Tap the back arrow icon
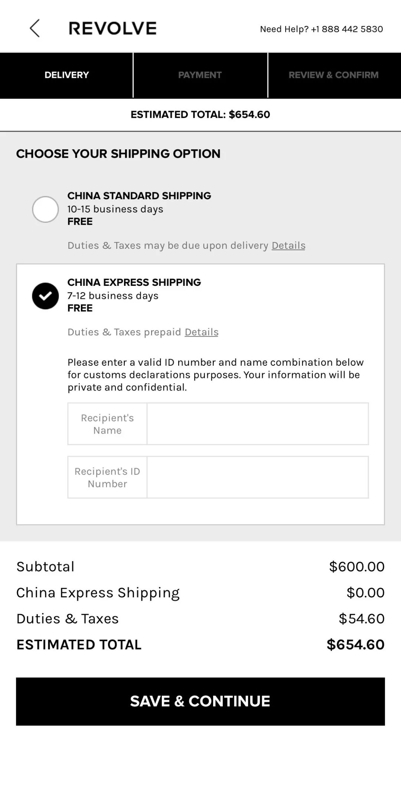The height and width of the screenshot is (793, 401). tap(35, 28)
